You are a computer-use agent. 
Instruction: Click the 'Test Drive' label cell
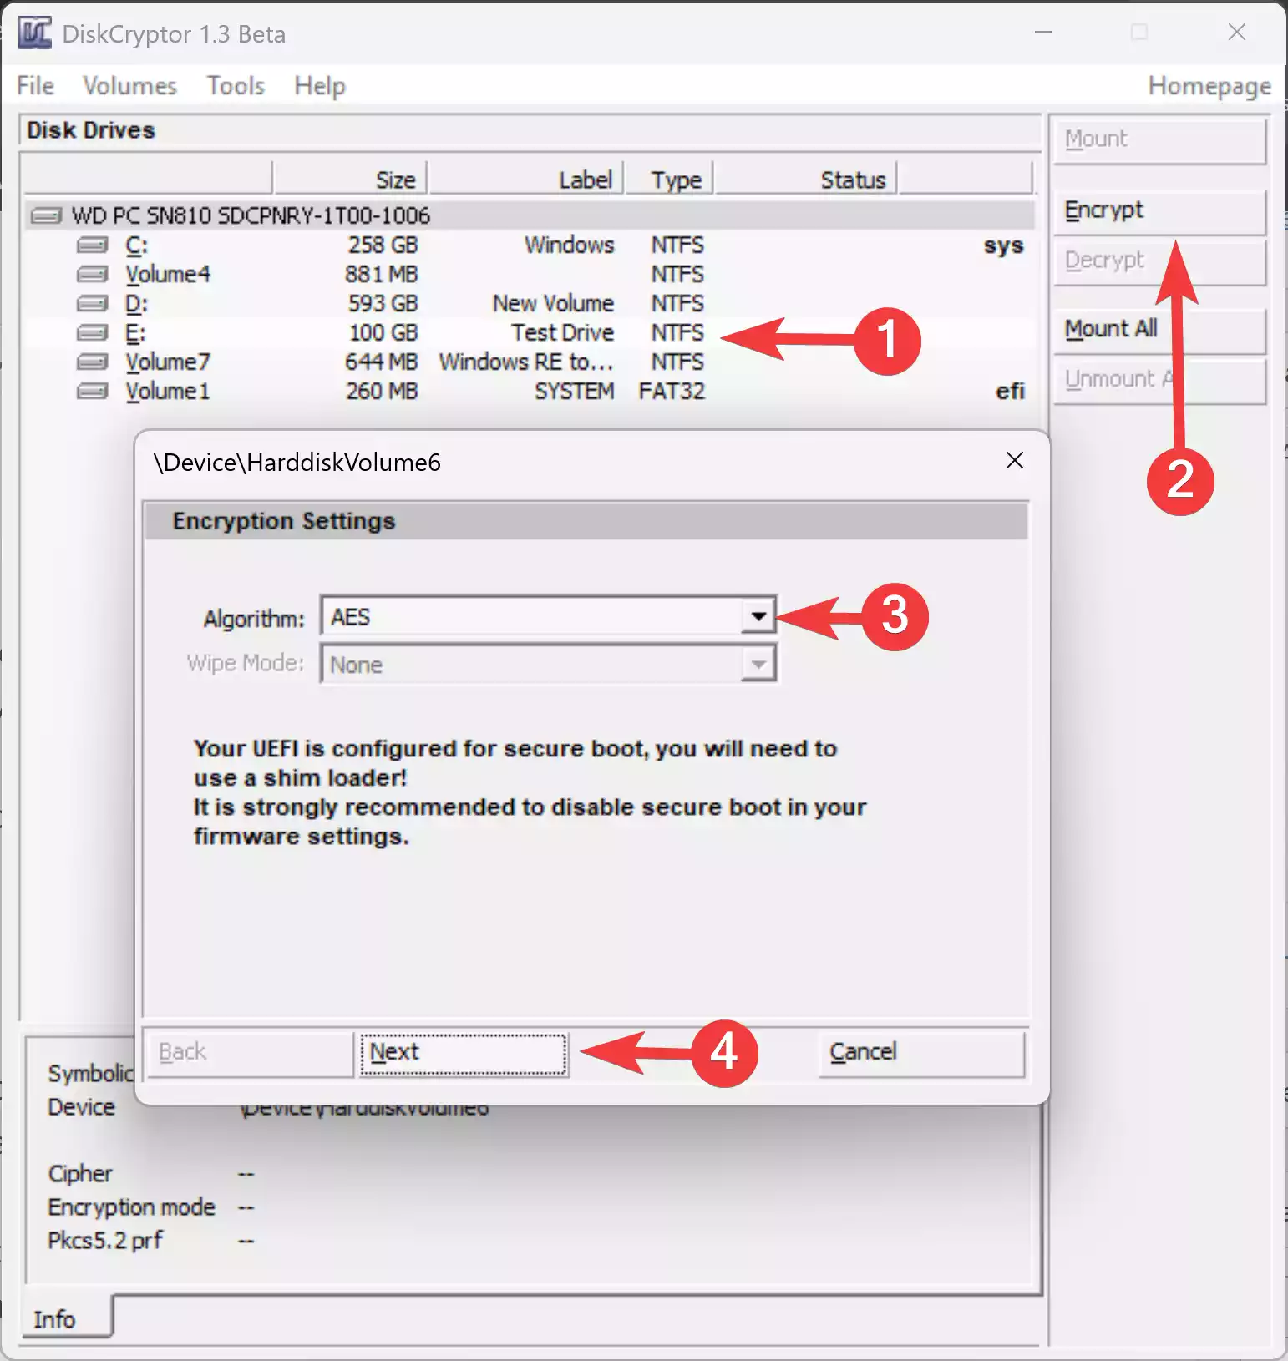[563, 333]
